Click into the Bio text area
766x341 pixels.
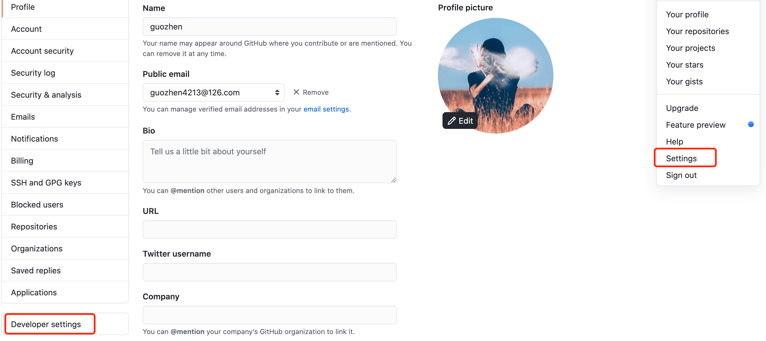(269, 161)
